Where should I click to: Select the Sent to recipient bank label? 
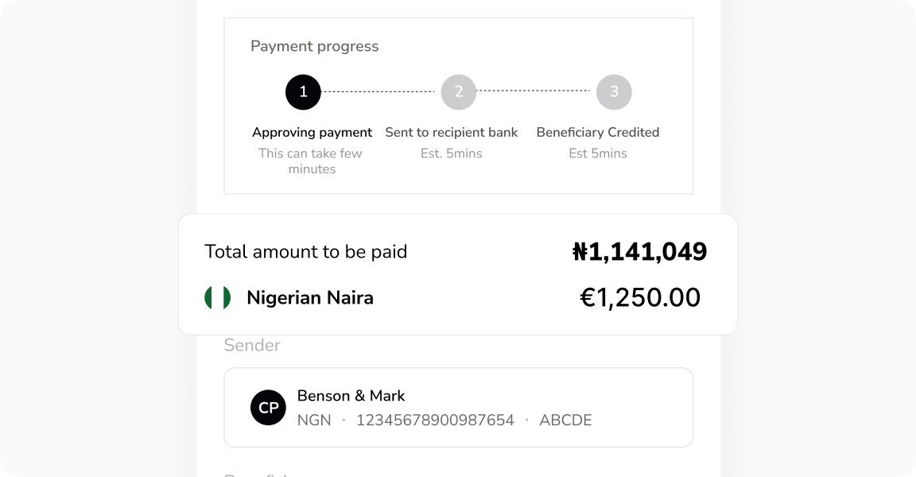click(451, 132)
